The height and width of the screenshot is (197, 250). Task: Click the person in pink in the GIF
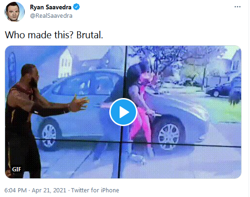point(141,110)
